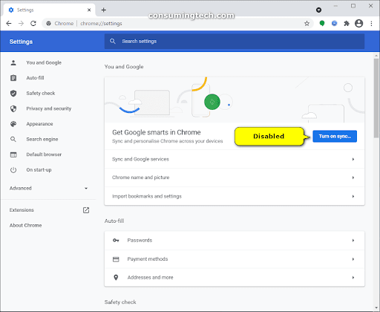Click the Turn on sync button
The width and height of the screenshot is (380, 312).
(335, 136)
